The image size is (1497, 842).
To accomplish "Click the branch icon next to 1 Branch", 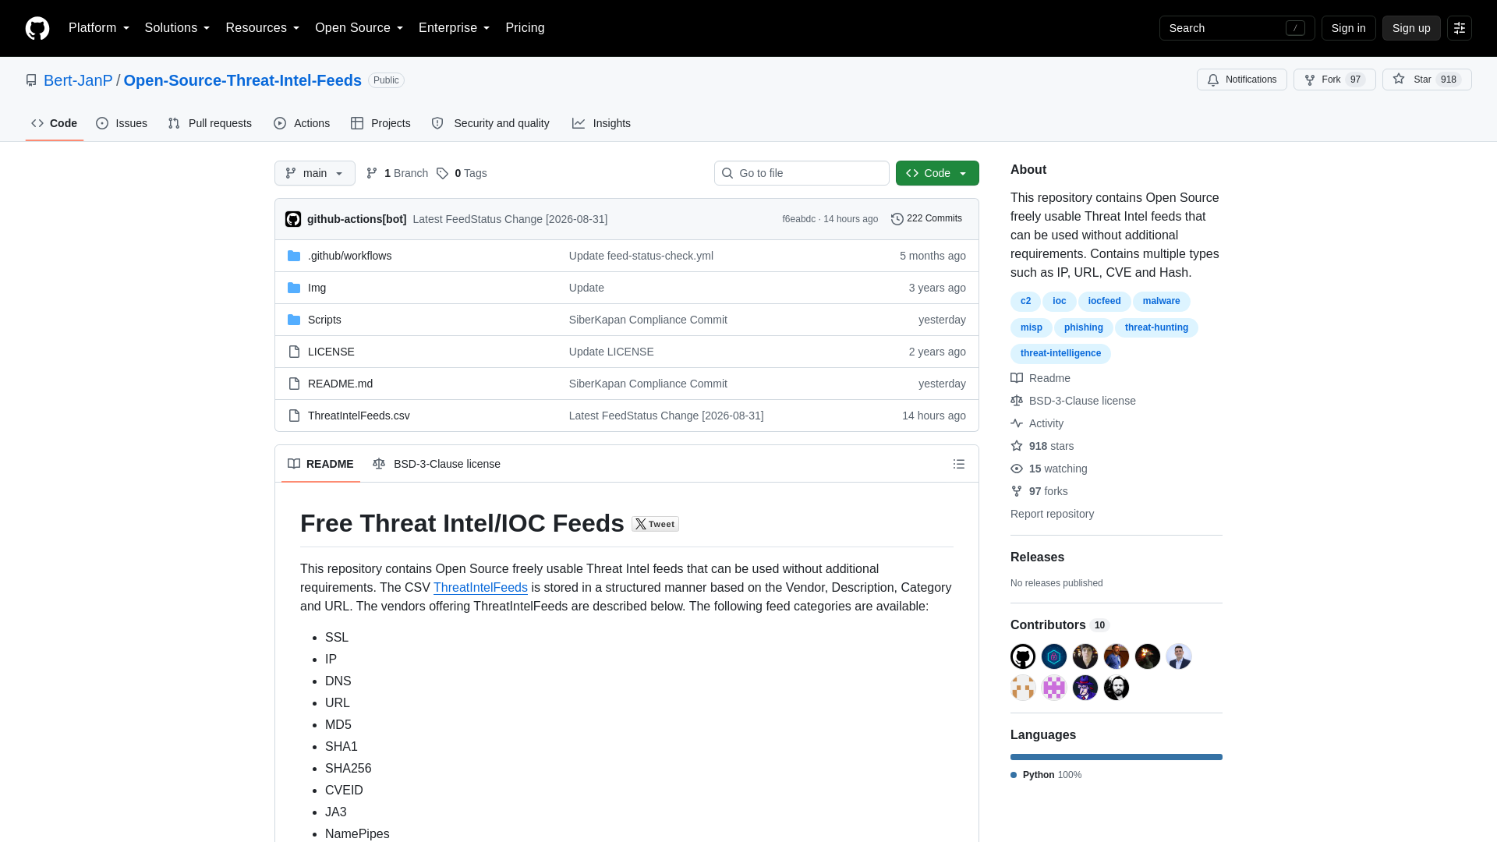I will click(x=372, y=173).
